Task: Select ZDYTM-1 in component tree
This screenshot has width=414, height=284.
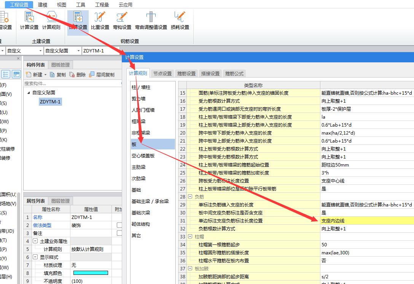Action: (x=50, y=102)
